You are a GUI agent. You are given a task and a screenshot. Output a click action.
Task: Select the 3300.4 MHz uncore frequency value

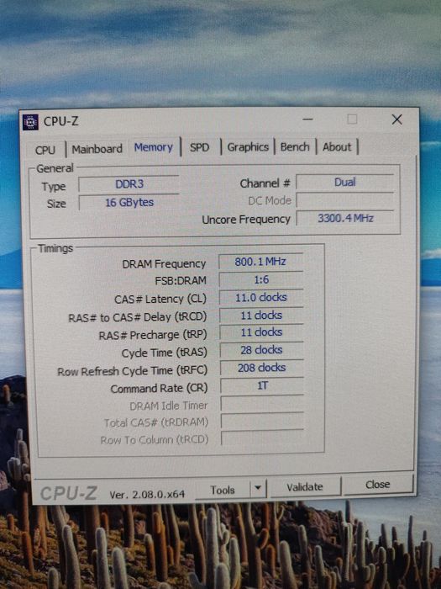click(x=345, y=218)
